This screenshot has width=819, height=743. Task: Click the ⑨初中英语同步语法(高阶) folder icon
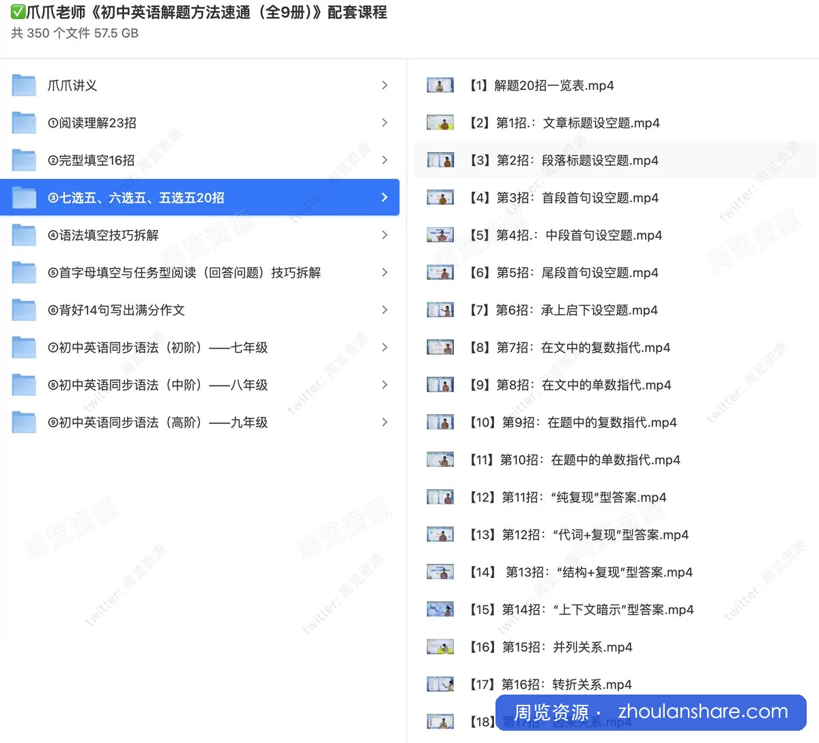[x=24, y=422]
